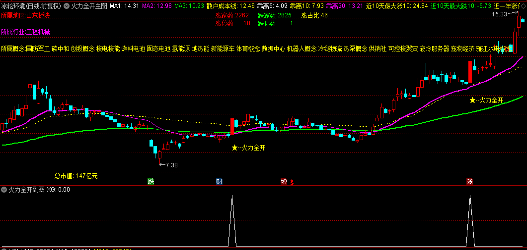Click the 跌停数: 1 statistic

275,23
